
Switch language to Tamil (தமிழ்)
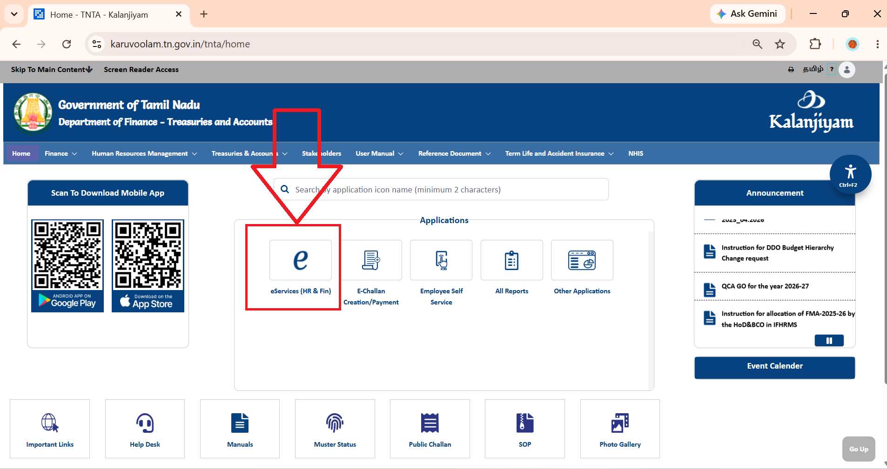(813, 69)
